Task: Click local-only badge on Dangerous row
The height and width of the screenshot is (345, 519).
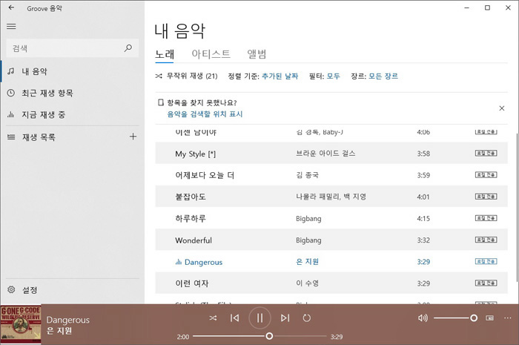Action: point(486,261)
